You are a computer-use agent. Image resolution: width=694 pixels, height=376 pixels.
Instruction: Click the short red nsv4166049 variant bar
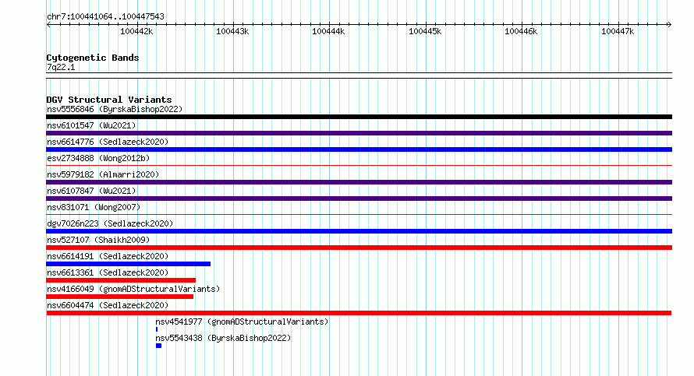coord(120,297)
